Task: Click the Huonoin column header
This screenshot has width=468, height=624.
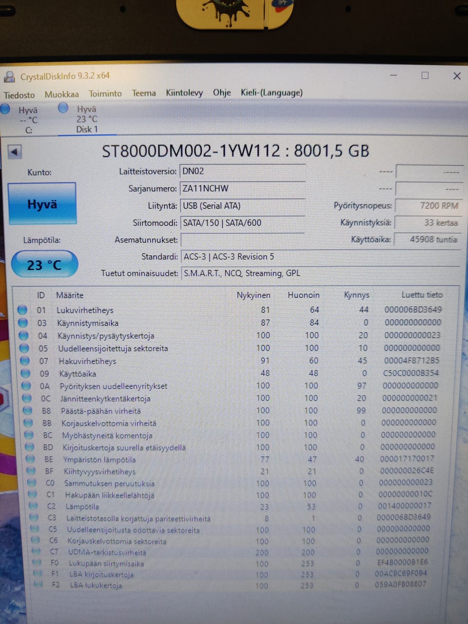Action: coord(304,295)
